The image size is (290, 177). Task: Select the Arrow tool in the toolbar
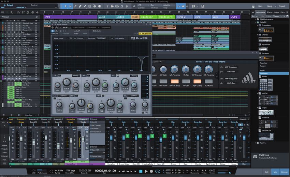point(65,6)
